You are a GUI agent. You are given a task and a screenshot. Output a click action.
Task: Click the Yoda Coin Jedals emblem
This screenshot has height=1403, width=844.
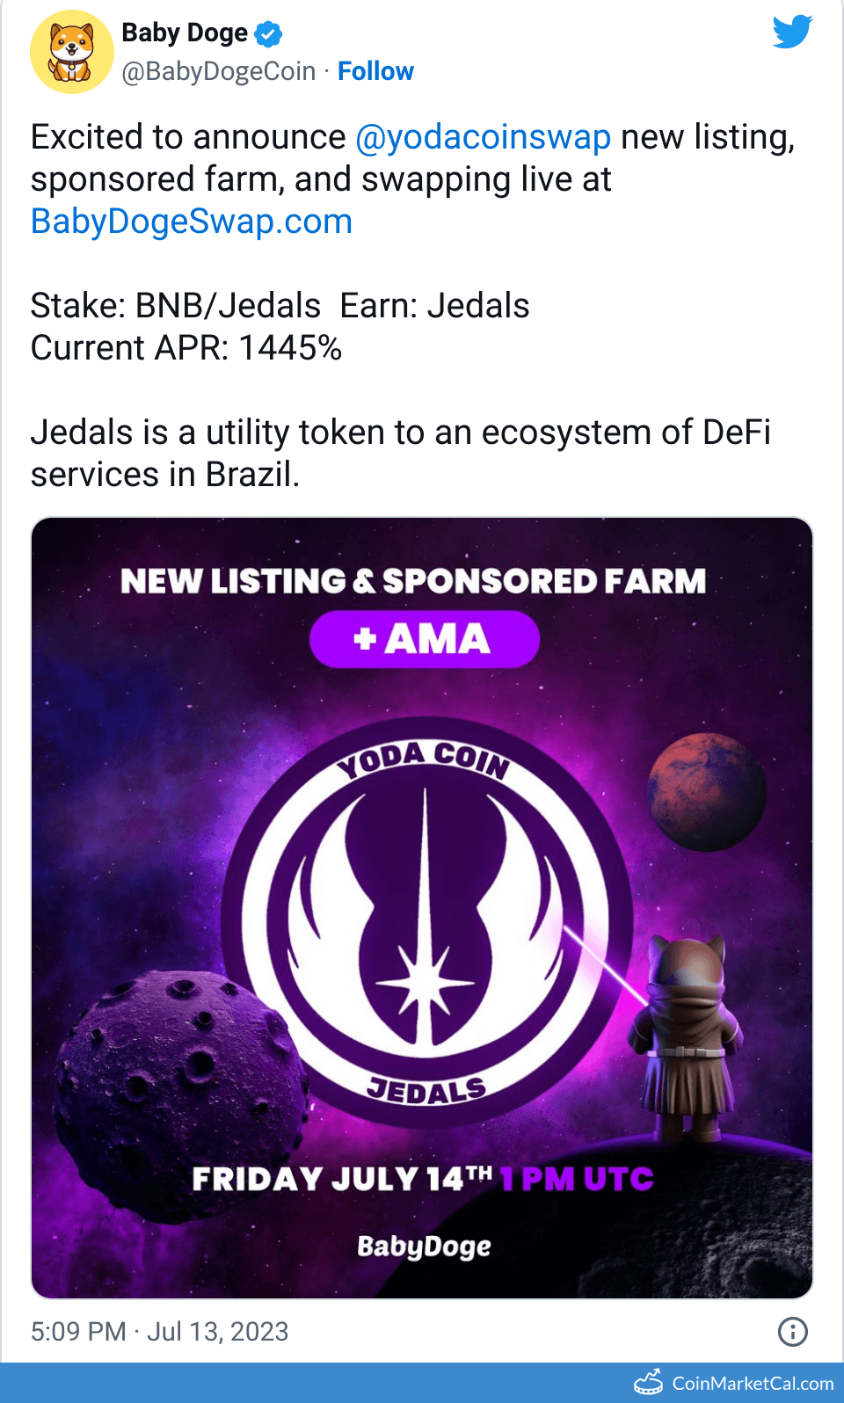pos(426,920)
